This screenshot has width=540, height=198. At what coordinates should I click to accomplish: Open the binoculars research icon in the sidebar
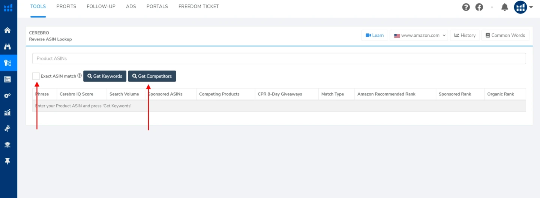7,46
